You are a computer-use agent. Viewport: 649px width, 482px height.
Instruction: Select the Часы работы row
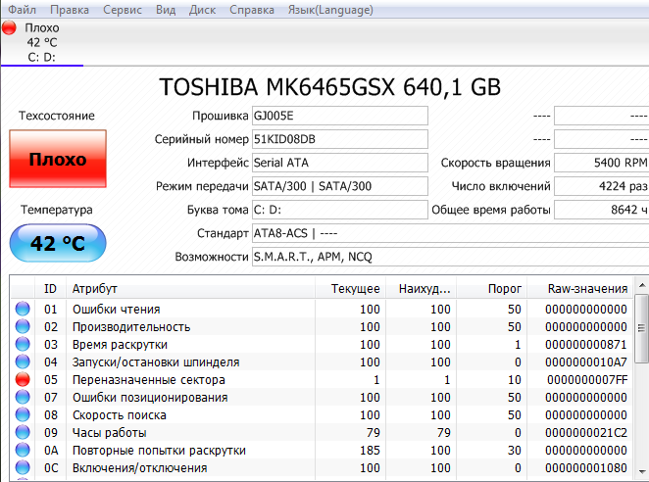322,433
